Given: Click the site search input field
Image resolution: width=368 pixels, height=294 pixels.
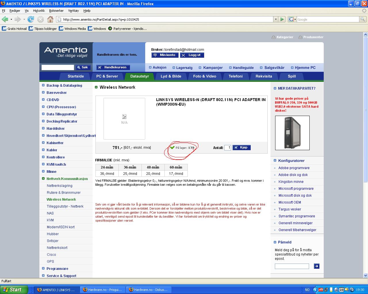Looking at the screenshot, I should (58, 67).
